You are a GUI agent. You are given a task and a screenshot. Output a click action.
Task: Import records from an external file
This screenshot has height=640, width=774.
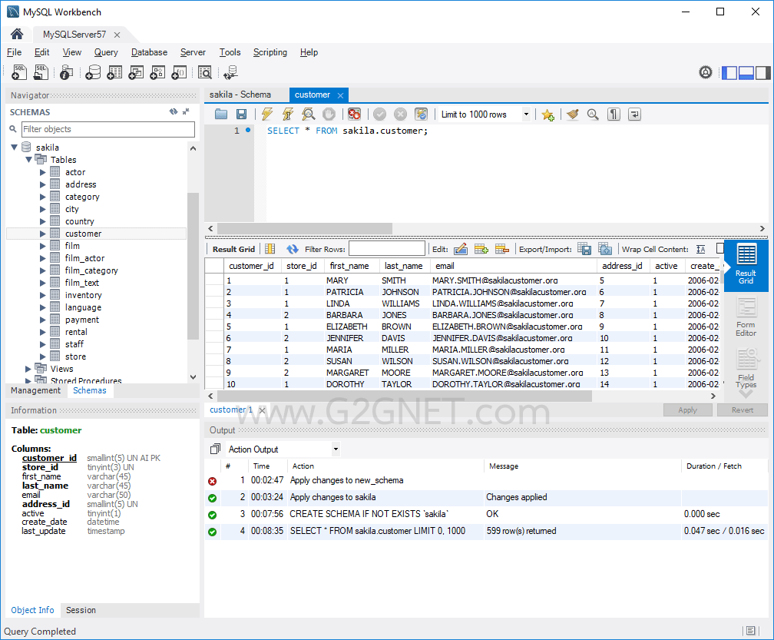coord(605,250)
